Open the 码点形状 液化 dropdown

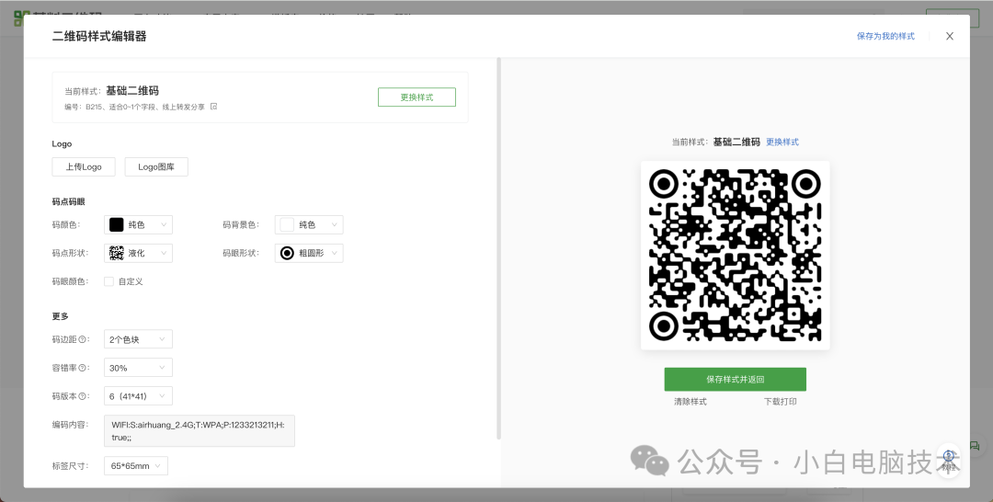pos(138,253)
